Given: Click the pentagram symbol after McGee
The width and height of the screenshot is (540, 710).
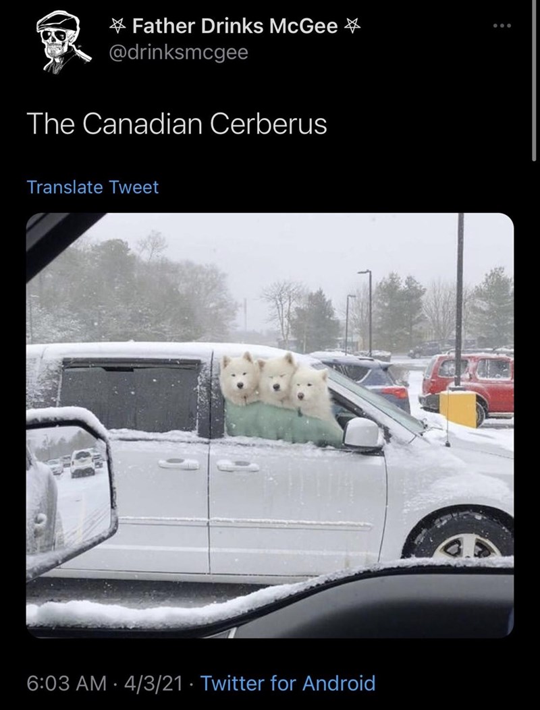Looking at the screenshot, I should (x=352, y=26).
